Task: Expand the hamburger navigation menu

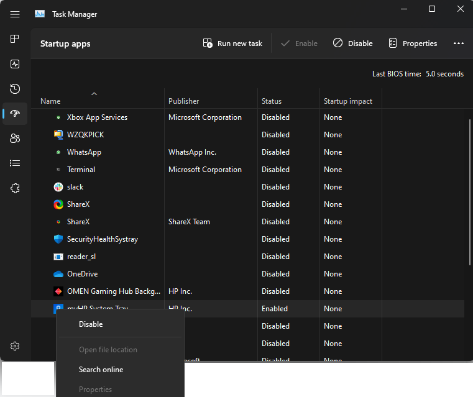Action: click(15, 14)
